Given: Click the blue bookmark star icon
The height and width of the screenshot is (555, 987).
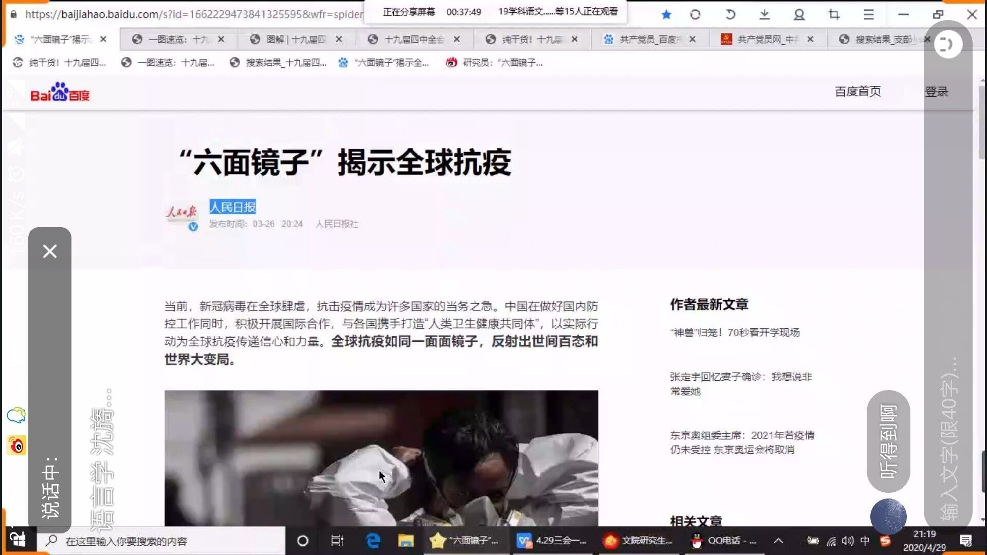Looking at the screenshot, I should point(666,15).
